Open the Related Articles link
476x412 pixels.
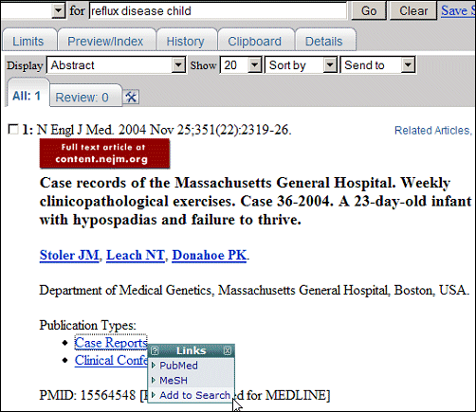(x=432, y=130)
